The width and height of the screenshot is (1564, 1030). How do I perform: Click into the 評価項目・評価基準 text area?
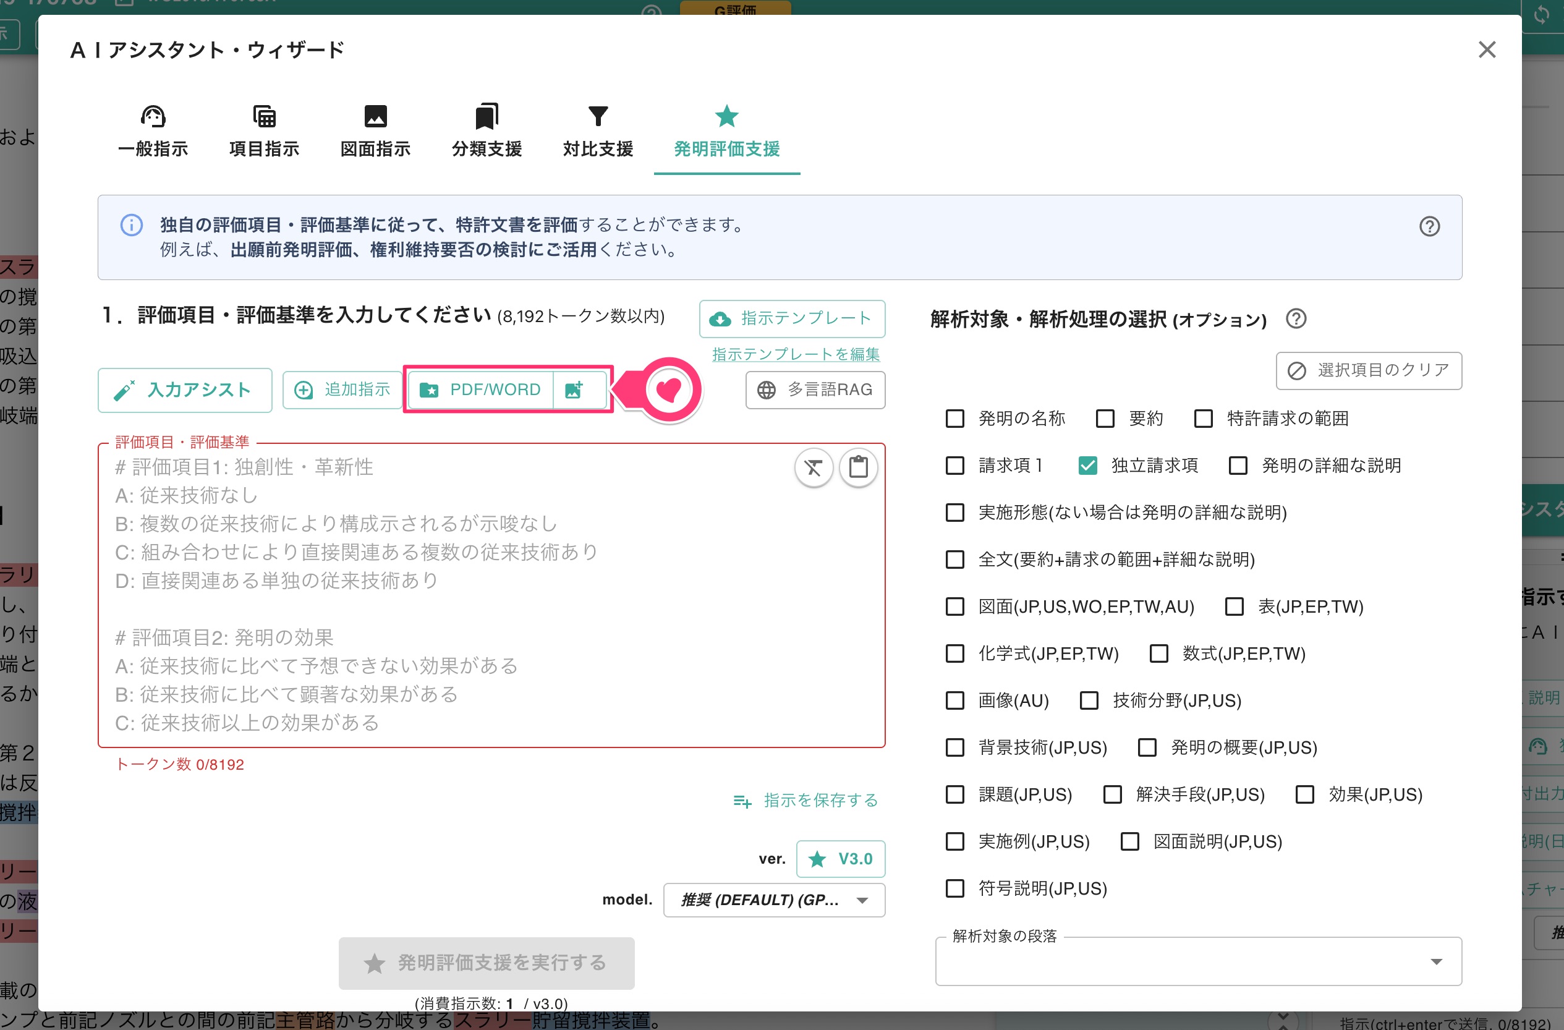[x=491, y=595]
